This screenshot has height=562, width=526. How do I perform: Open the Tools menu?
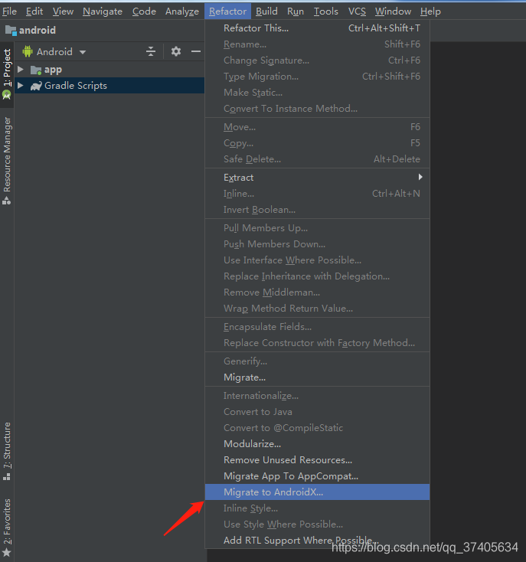pos(326,11)
